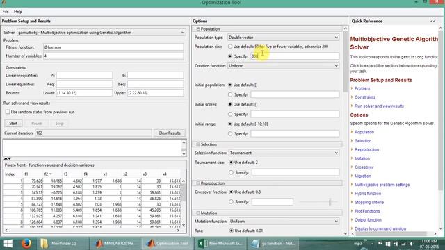This screenshot has height=250, width=445.
Task: Select Initial range Specify radio
Action: [x=230, y=134]
